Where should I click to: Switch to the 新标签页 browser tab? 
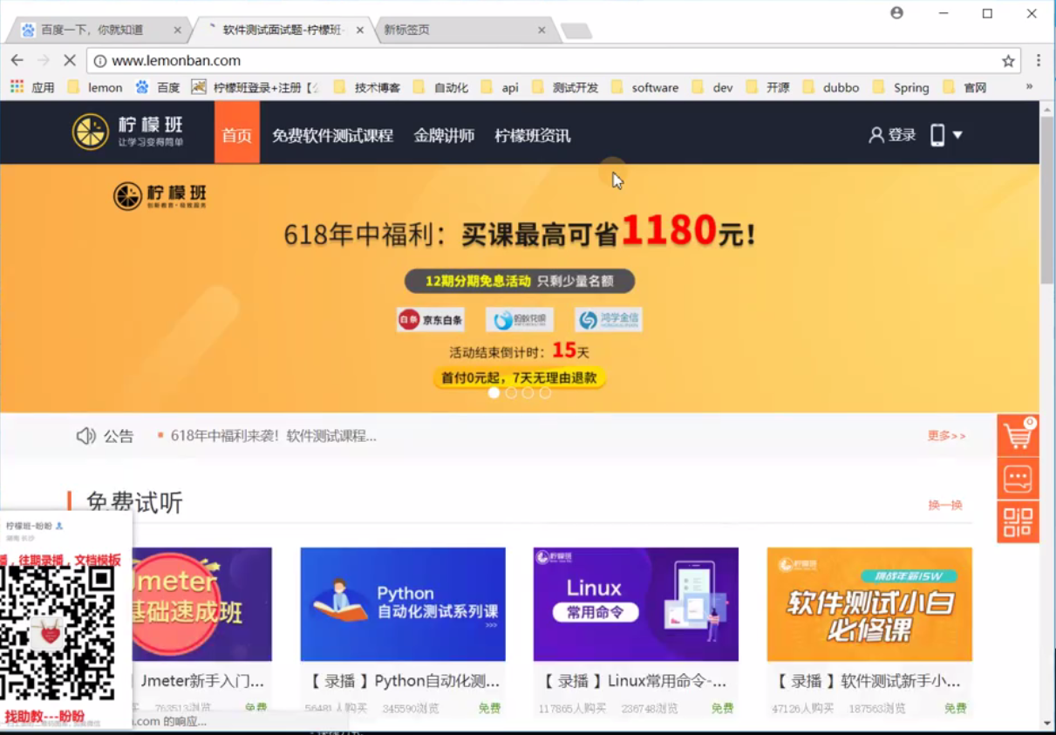(467, 30)
